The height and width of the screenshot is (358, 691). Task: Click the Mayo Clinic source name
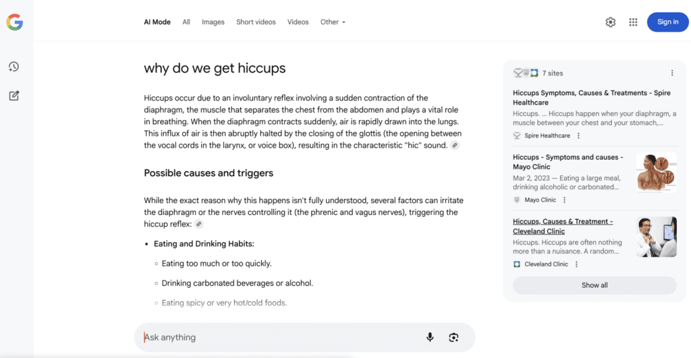coord(541,200)
